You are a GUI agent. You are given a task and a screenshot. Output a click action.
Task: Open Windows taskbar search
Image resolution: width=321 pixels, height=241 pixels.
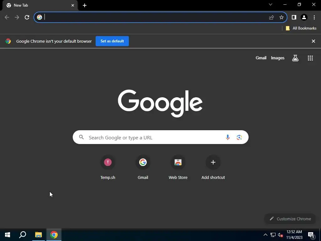click(x=23, y=235)
